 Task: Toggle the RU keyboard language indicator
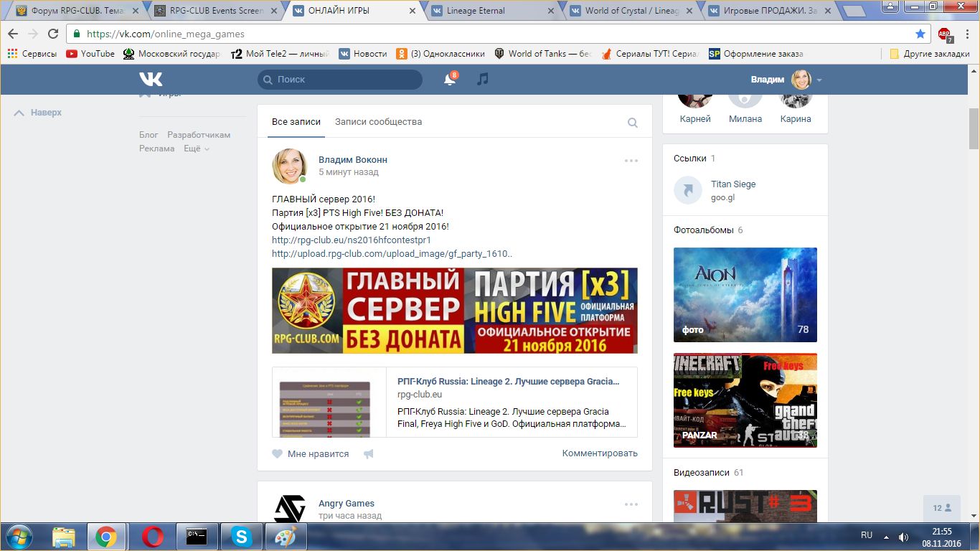click(x=867, y=535)
